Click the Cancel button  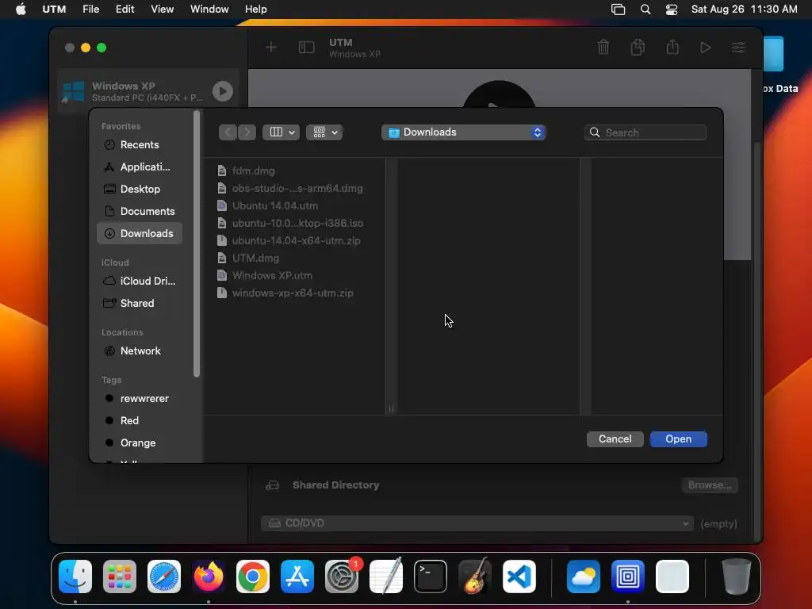[615, 439]
